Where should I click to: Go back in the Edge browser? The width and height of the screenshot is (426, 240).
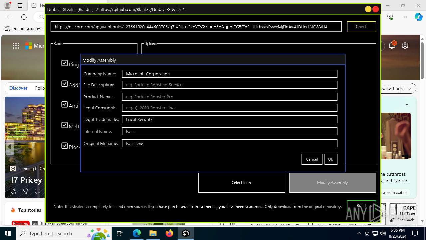(9, 17)
